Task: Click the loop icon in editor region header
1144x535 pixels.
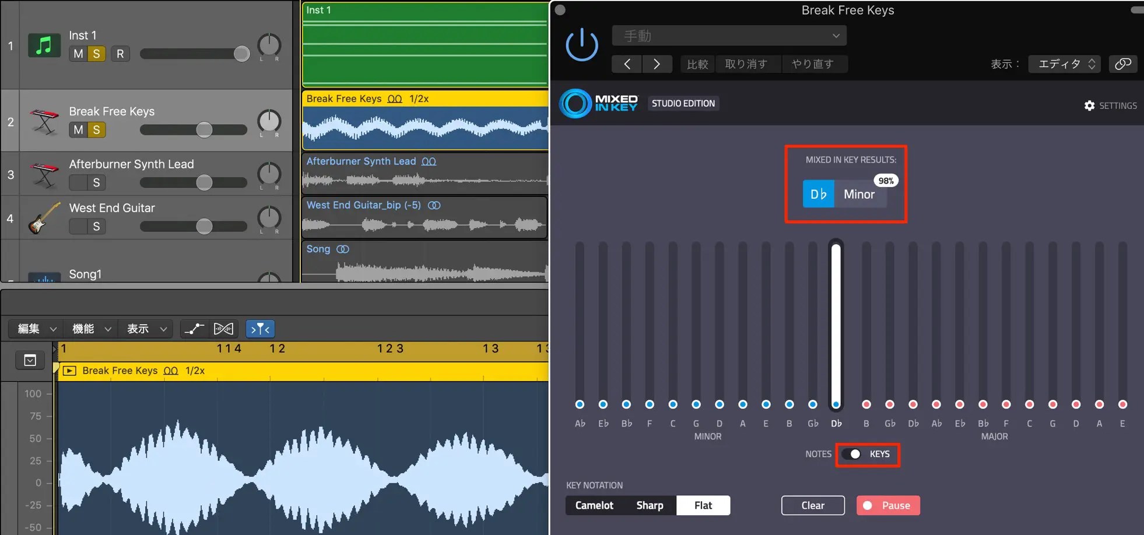Action: click(171, 371)
